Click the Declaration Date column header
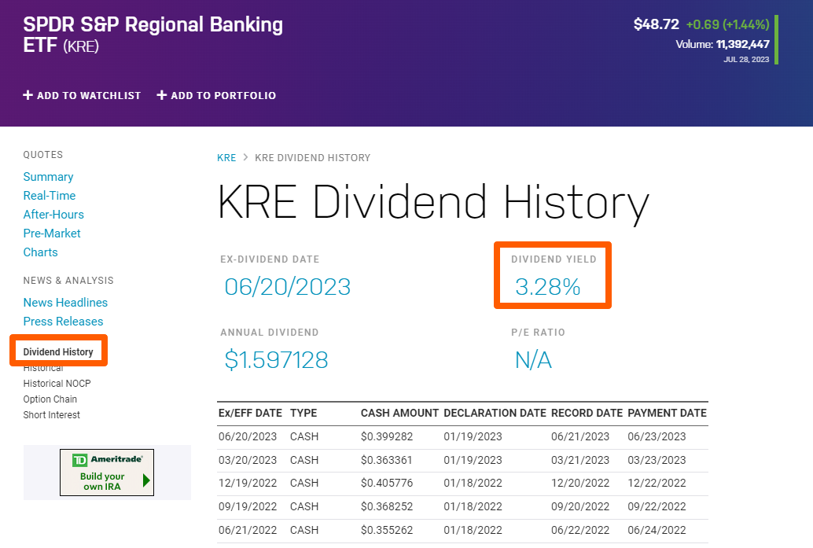The width and height of the screenshot is (813, 548). (495, 414)
